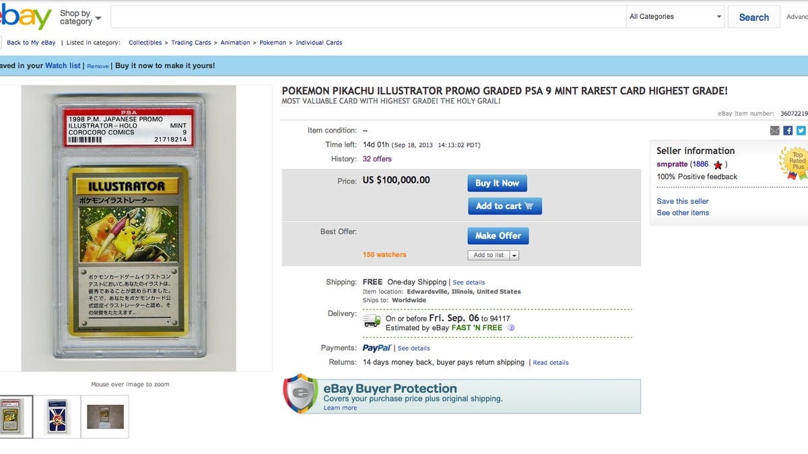Click the Buy It Now button
The width and height of the screenshot is (808, 454).
pyautogui.click(x=497, y=183)
